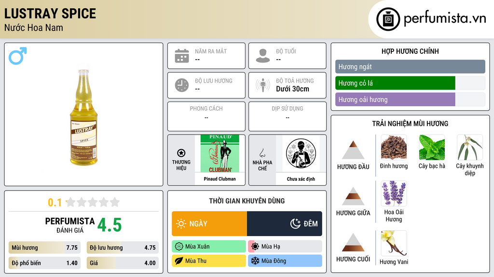The image size is (494, 277).
Task: Click the nose icon above Nhà pha chế
Action: (262, 153)
